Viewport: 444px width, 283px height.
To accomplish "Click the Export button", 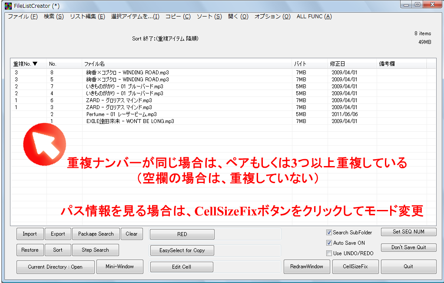I will [58, 233].
